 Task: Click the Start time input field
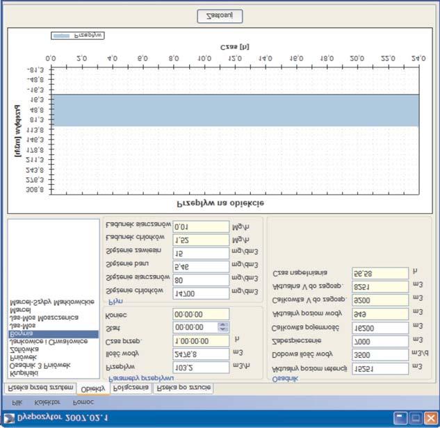pyautogui.click(x=195, y=327)
